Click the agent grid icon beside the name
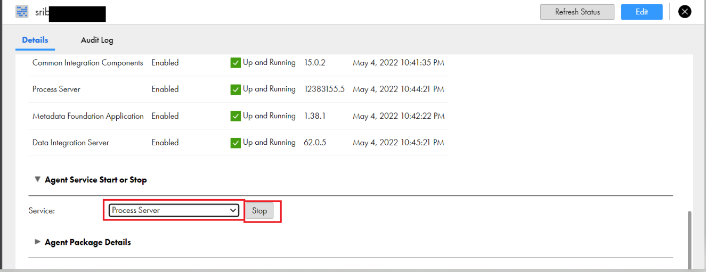 tap(22, 12)
